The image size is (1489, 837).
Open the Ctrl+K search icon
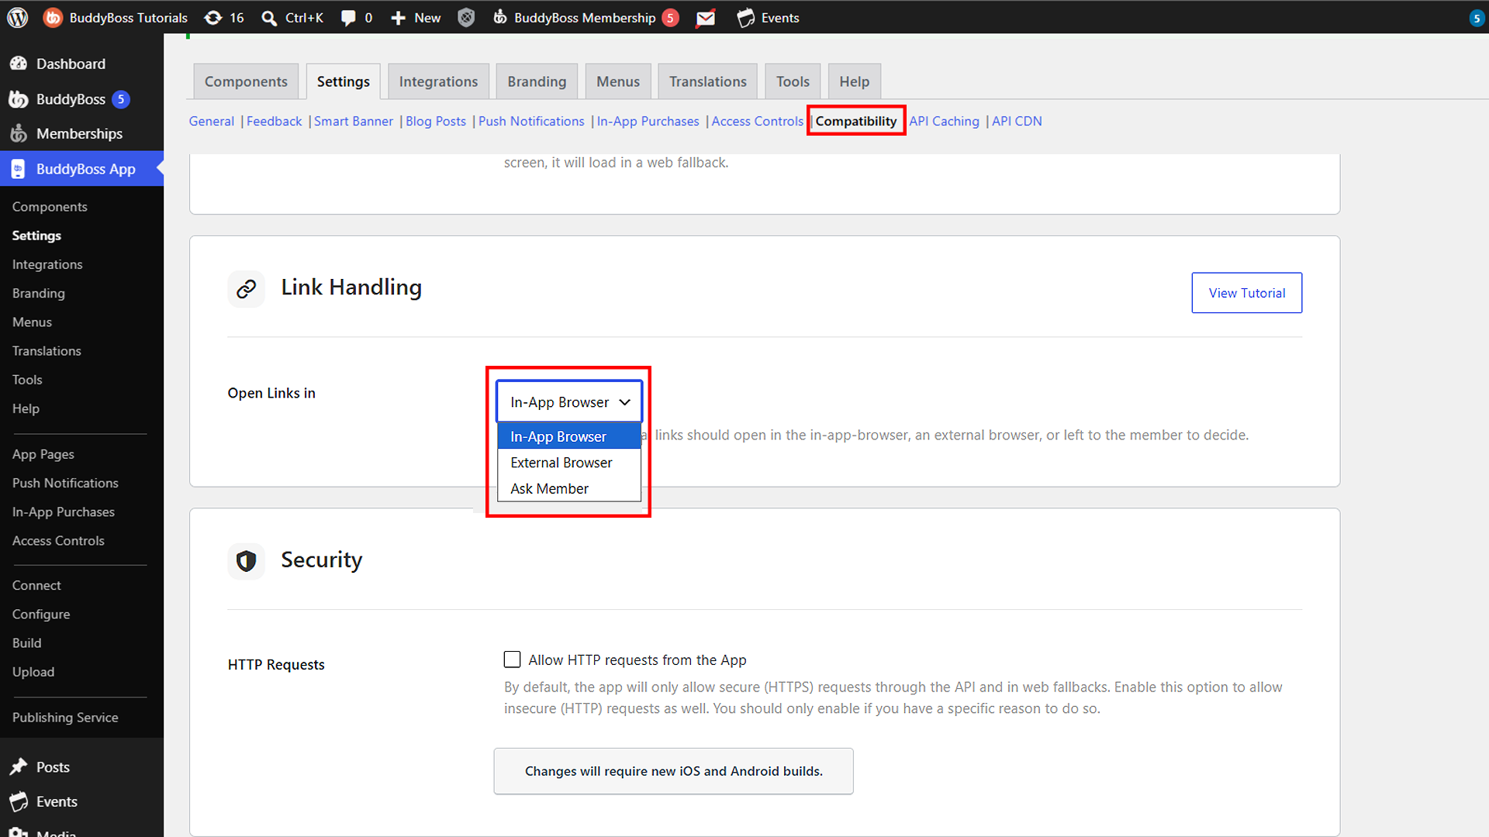269,18
